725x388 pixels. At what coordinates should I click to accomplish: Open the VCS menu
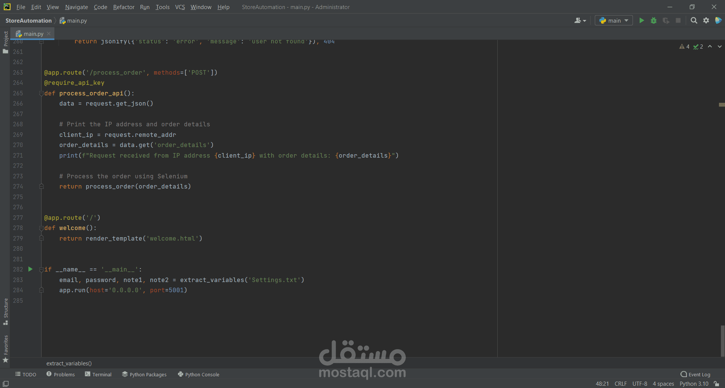180,7
